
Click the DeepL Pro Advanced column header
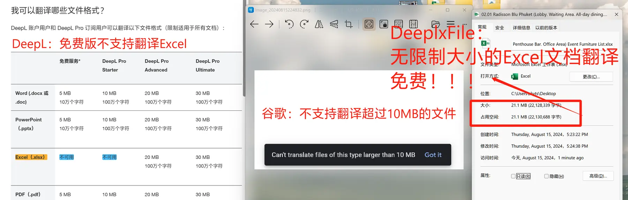157,66
